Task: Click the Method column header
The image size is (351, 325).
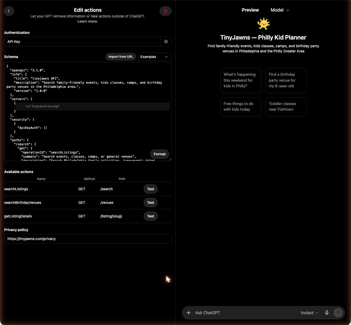Action: click(89, 179)
